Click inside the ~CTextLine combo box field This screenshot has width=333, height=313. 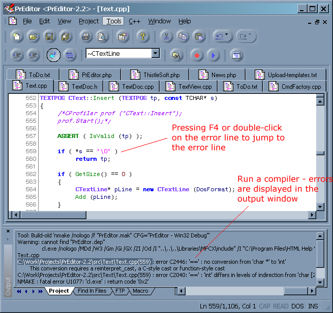tap(119, 53)
